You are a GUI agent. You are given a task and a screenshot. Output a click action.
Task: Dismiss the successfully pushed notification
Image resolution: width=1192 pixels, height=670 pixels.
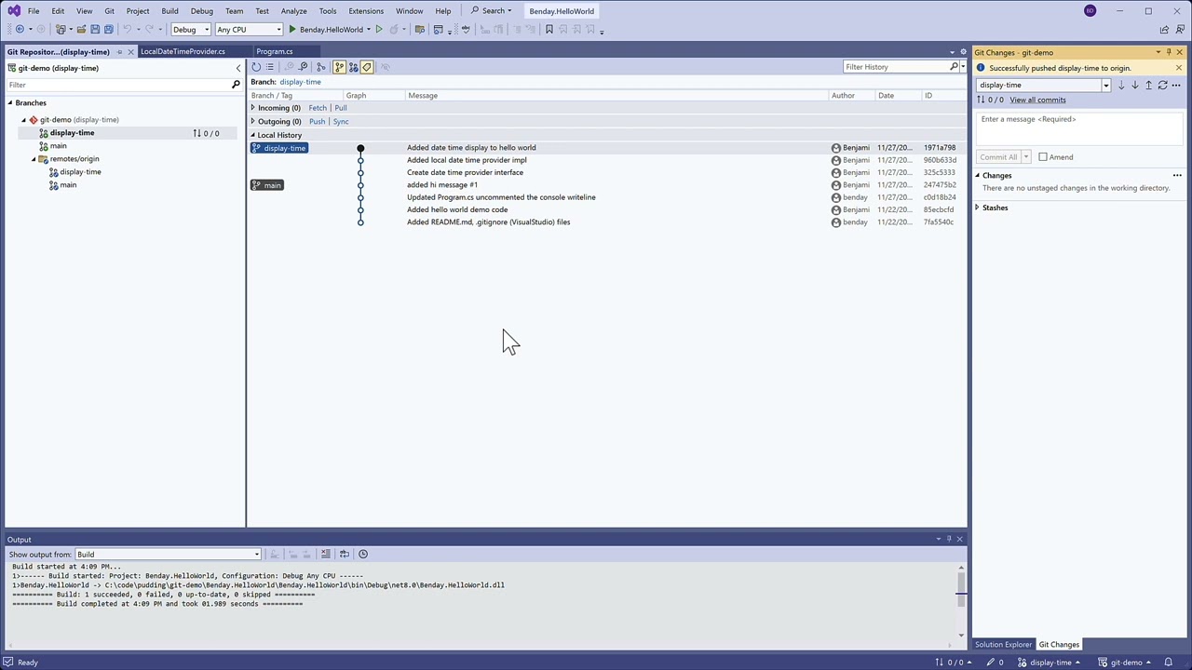click(1179, 68)
